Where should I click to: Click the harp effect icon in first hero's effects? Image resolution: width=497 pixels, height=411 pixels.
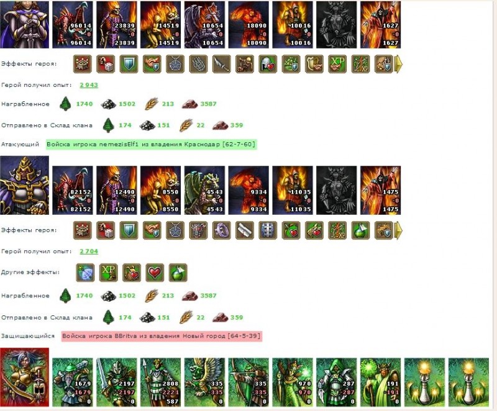coord(314,64)
